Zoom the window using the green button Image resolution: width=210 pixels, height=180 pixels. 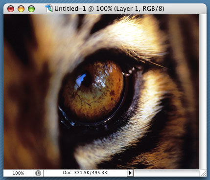point(31,9)
